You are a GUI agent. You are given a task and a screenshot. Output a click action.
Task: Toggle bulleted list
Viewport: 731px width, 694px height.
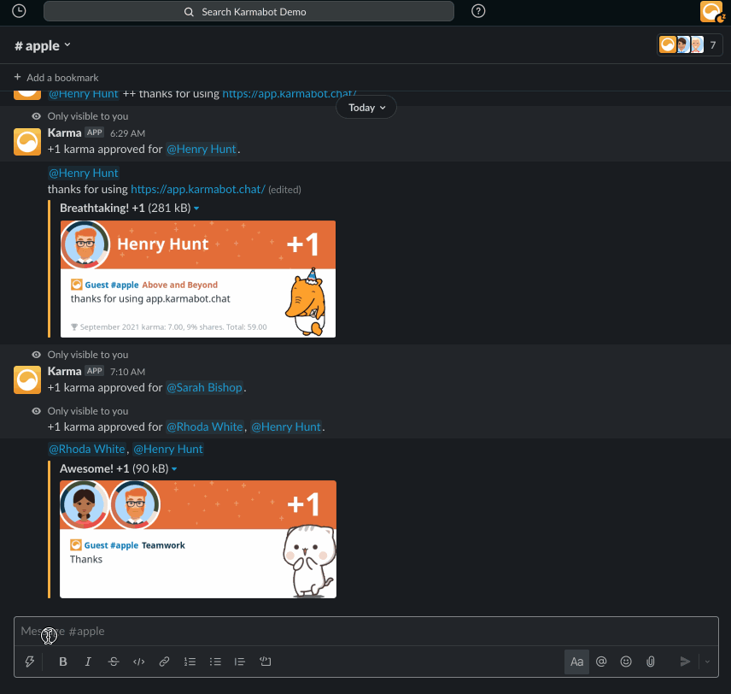(215, 662)
